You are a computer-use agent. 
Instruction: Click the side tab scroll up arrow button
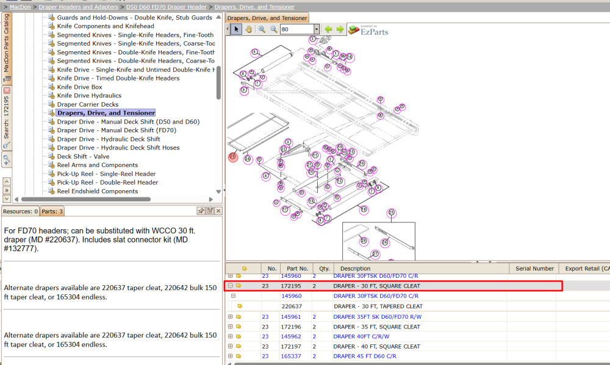[7, 182]
